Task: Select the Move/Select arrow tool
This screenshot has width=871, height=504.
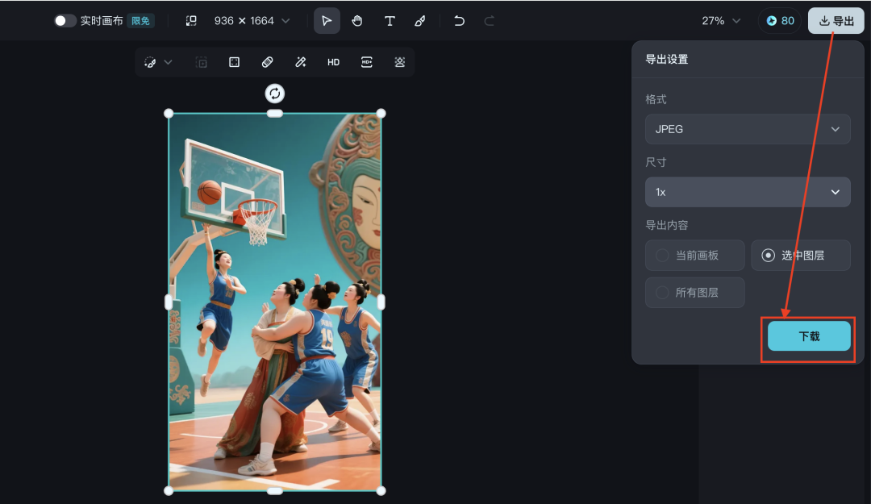Action: click(x=327, y=20)
